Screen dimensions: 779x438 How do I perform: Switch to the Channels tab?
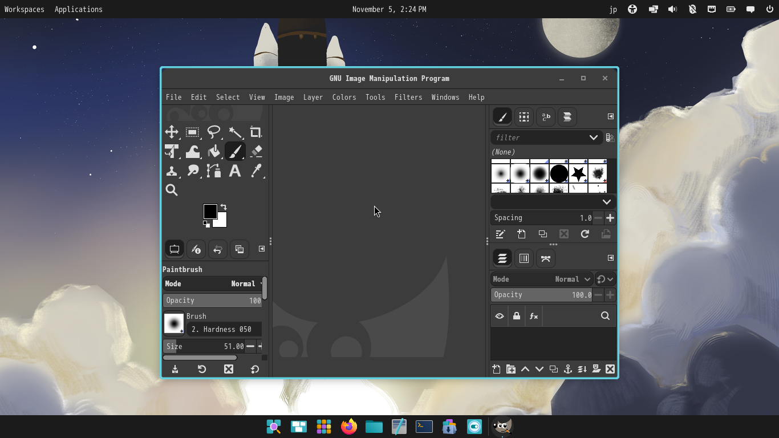(524, 258)
